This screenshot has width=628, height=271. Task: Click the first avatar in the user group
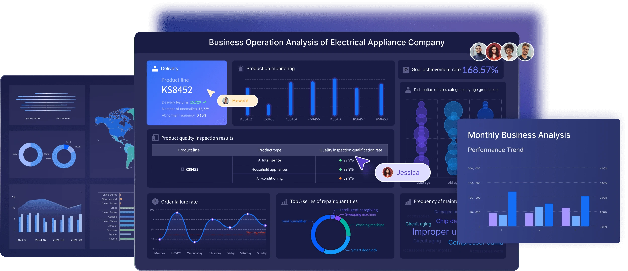478,52
